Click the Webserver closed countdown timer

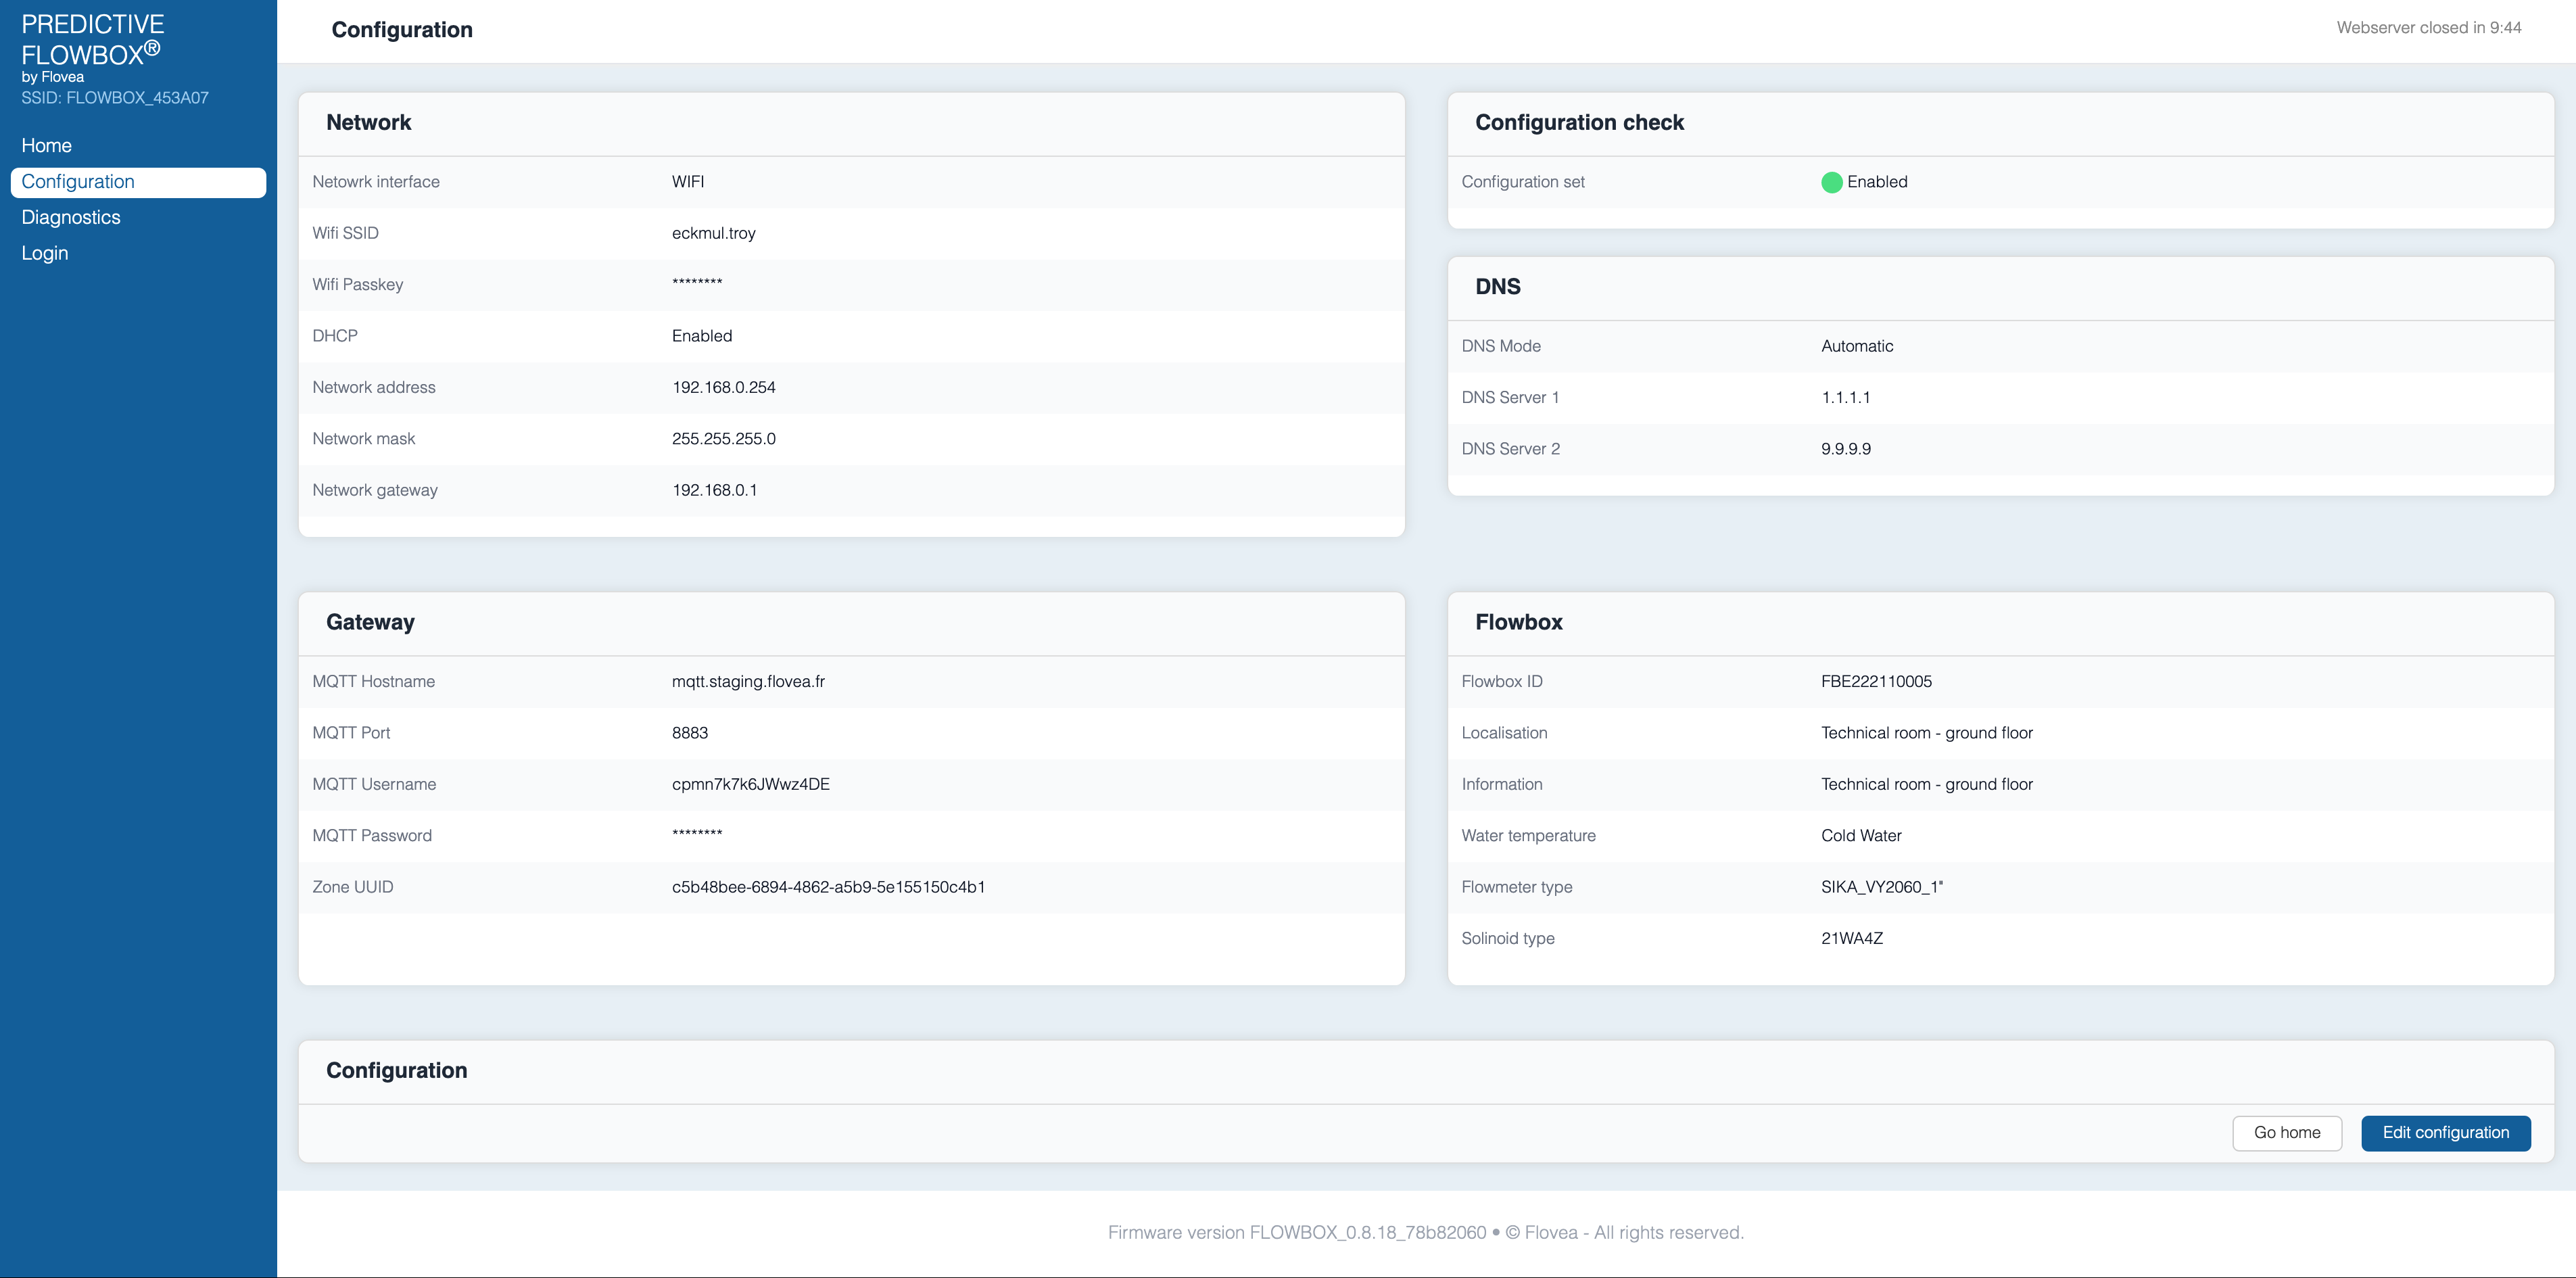(x=2429, y=28)
